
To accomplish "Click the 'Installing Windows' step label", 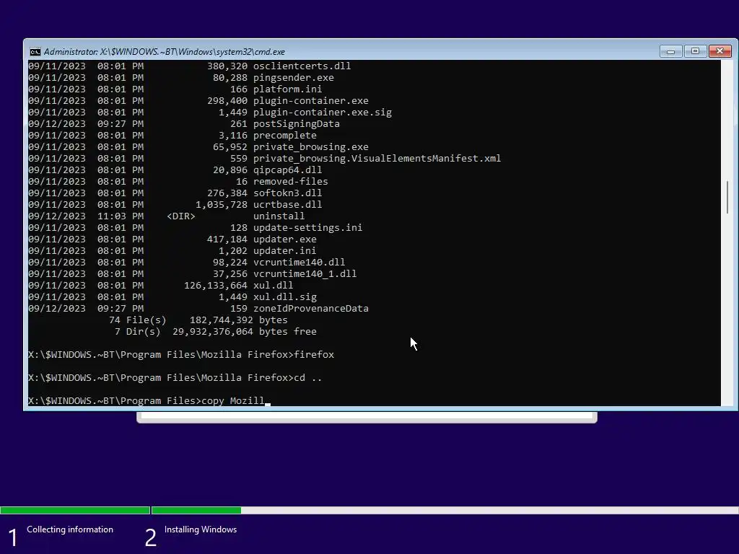I will [201, 529].
